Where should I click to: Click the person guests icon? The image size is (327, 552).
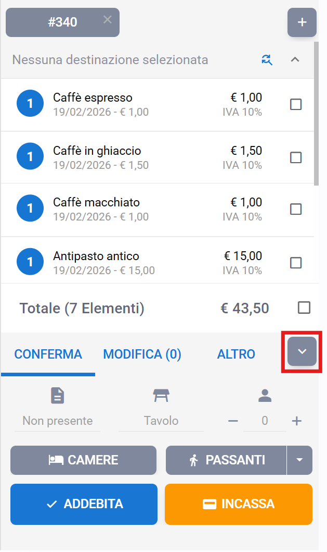[x=265, y=396]
